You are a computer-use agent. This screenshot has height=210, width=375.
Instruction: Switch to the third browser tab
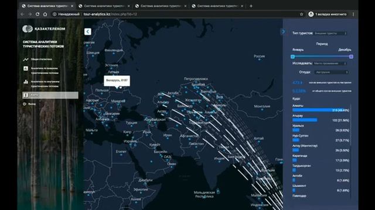(161, 6)
